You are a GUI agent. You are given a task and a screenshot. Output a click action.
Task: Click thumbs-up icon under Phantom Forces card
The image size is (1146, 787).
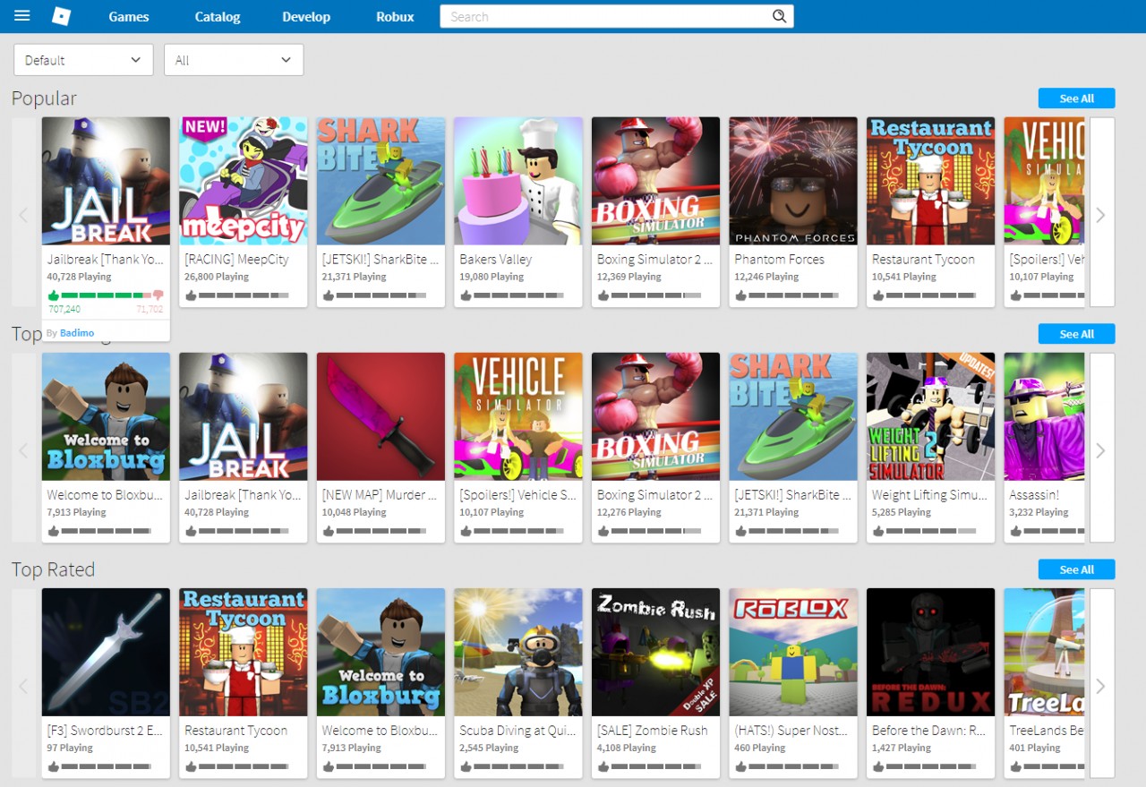click(740, 295)
